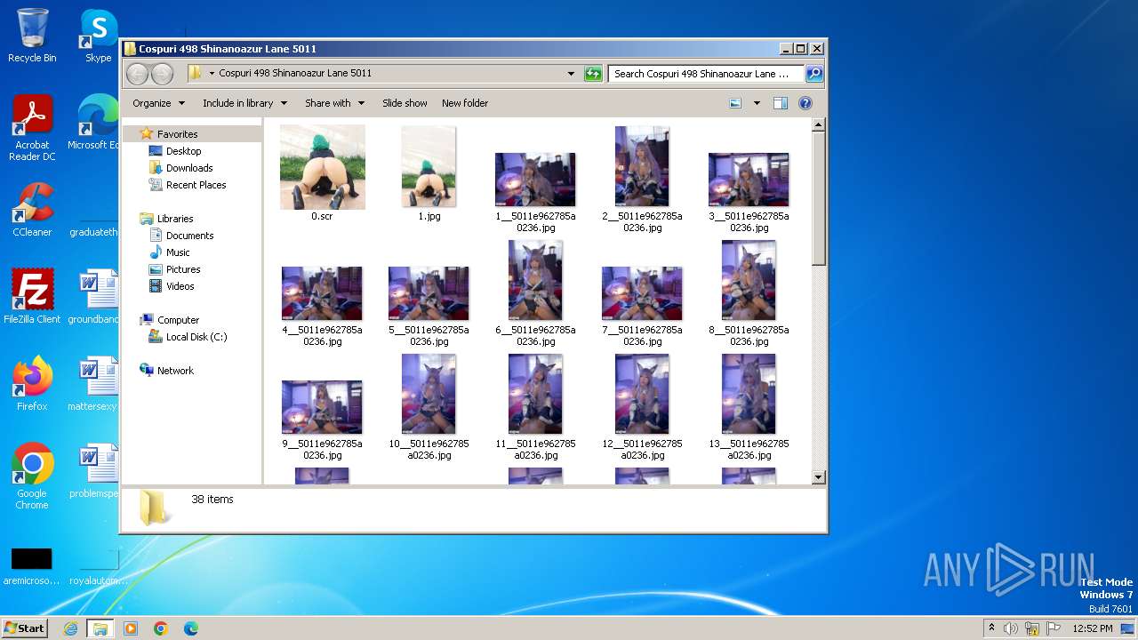The height and width of the screenshot is (640, 1138).
Task: Select Recent Places under Favorites
Action: 196,185
